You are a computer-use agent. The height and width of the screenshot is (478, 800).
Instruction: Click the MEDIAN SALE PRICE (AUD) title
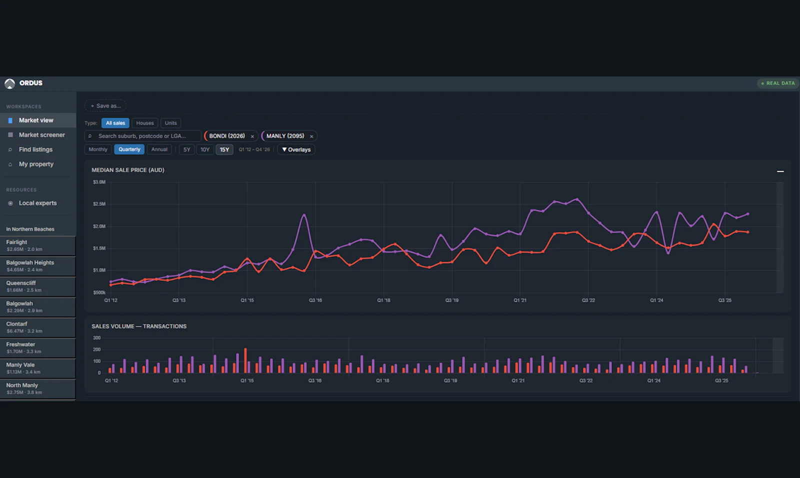tap(128, 170)
